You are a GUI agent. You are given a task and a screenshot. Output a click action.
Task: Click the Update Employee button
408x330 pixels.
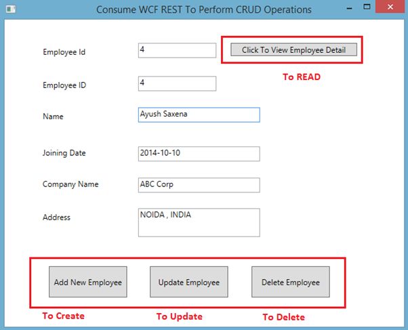pos(189,282)
